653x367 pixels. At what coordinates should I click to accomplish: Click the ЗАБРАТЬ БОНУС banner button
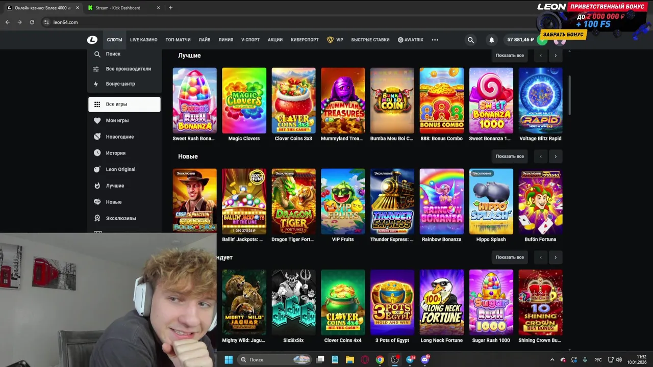click(x=563, y=34)
